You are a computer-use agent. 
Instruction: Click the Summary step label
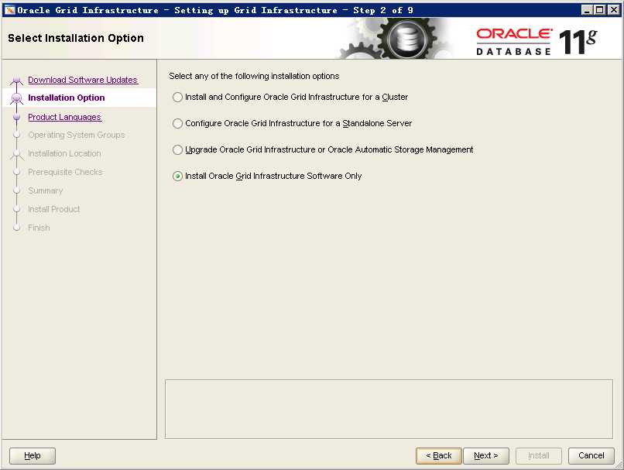46,190
